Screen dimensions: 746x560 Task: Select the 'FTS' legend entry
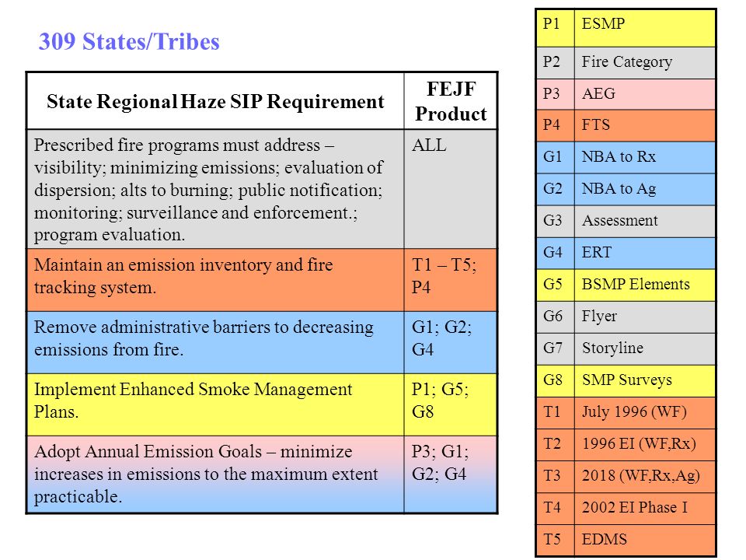pyautogui.click(x=645, y=126)
